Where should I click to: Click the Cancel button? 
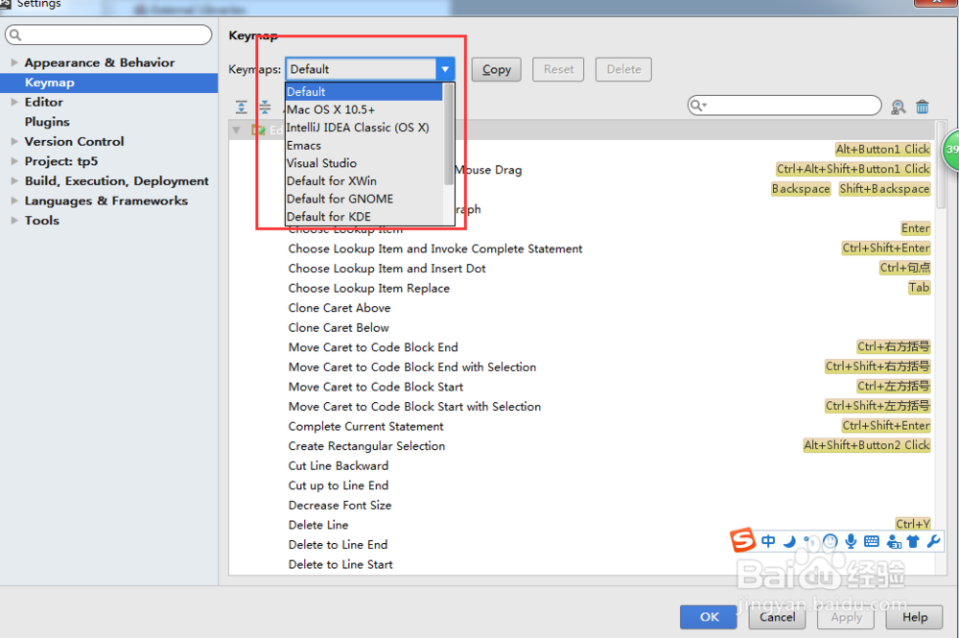tap(778, 617)
